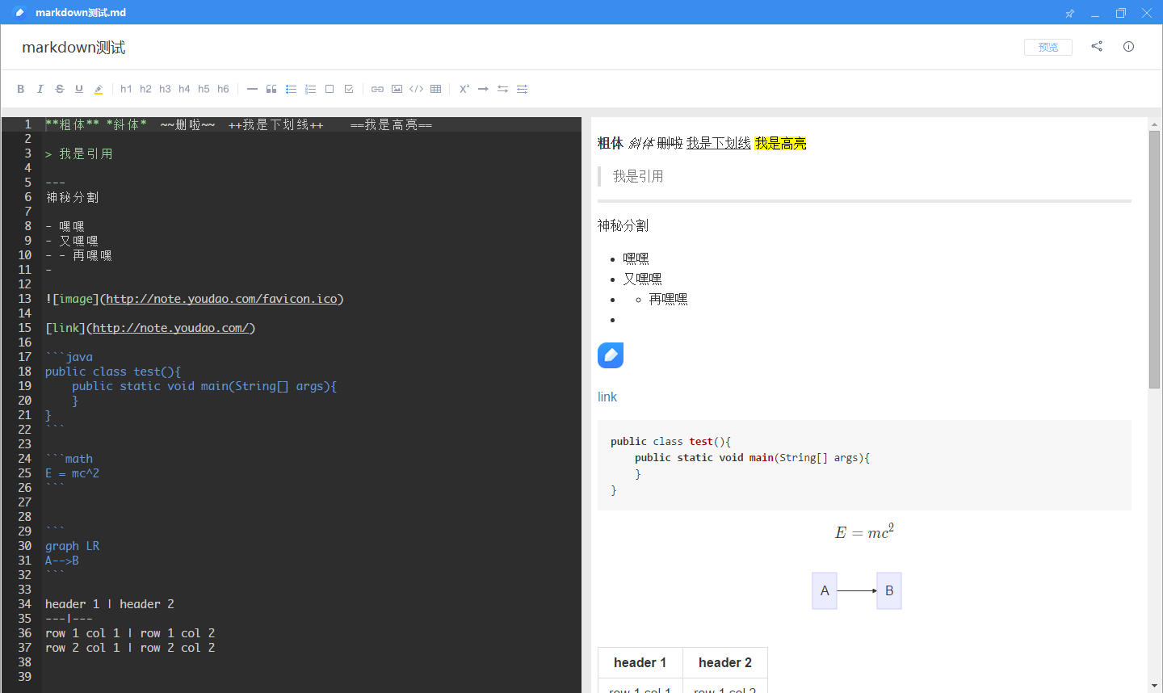The height and width of the screenshot is (693, 1163).
Task: Insert math formula with X² icon
Action: click(464, 89)
